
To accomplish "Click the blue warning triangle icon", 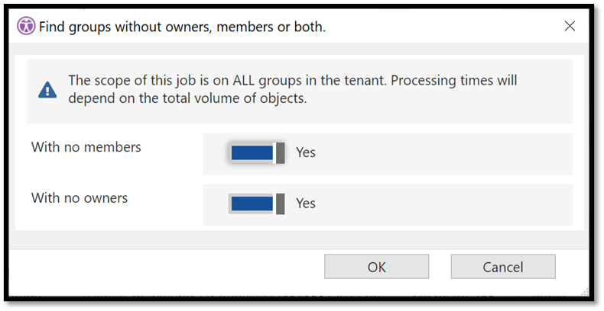I will coord(47,90).
